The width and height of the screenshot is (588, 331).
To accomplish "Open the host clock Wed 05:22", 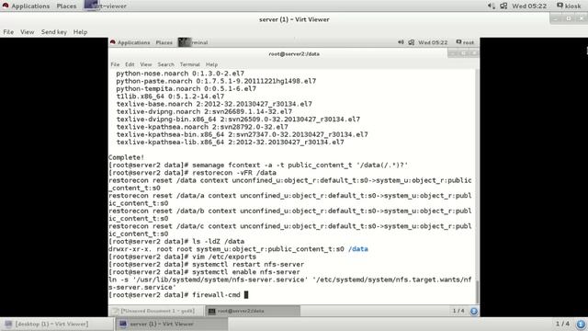I will [x=529, y=6].
